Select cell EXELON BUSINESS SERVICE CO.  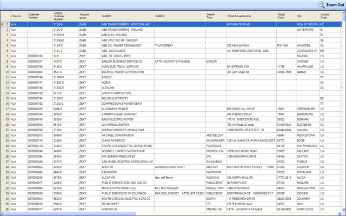128,61
